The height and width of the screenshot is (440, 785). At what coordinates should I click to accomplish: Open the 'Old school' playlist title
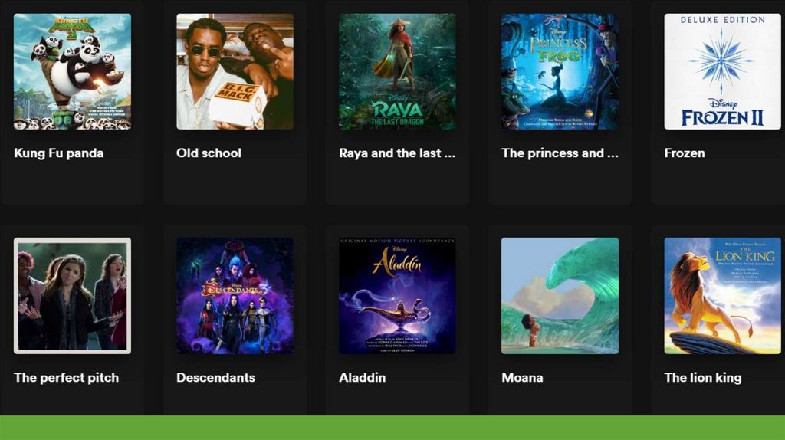[x=209, y=153]
